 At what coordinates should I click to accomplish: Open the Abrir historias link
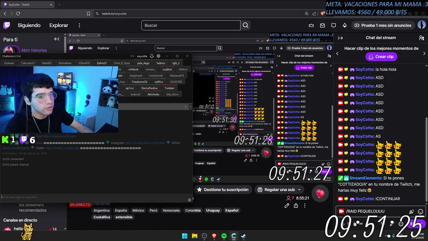(34, 50)
